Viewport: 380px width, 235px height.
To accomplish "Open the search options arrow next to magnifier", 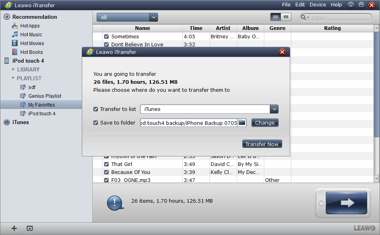I will (x=308, y=18).
